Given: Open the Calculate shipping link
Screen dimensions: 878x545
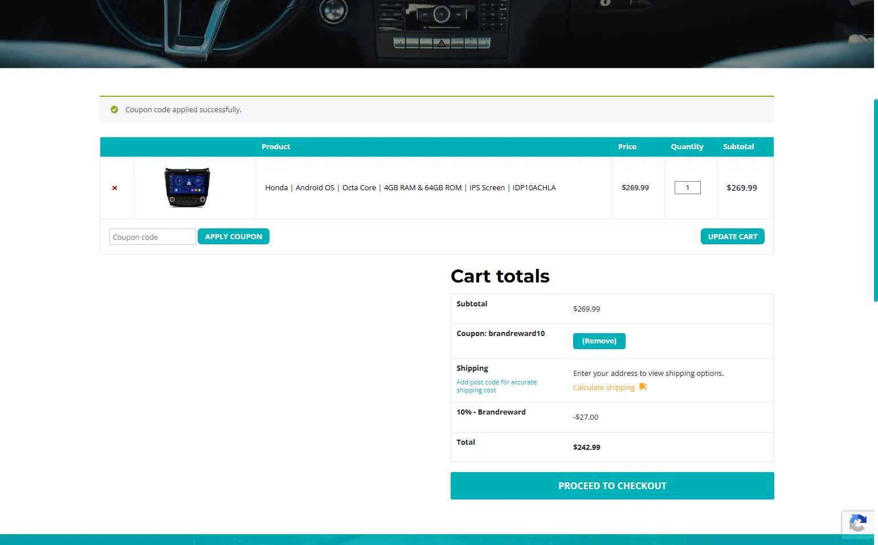Looking at the screenshot, I should [604, 387].
